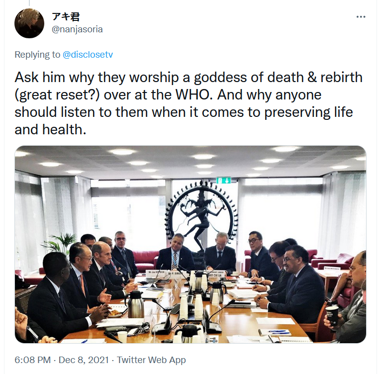Click the Dec 8, 2021 date
This screenshot has height=374, width=383.
click(x=84, y=360)
